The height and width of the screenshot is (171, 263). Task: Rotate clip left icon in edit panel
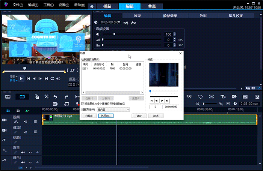tap(126, 23)
